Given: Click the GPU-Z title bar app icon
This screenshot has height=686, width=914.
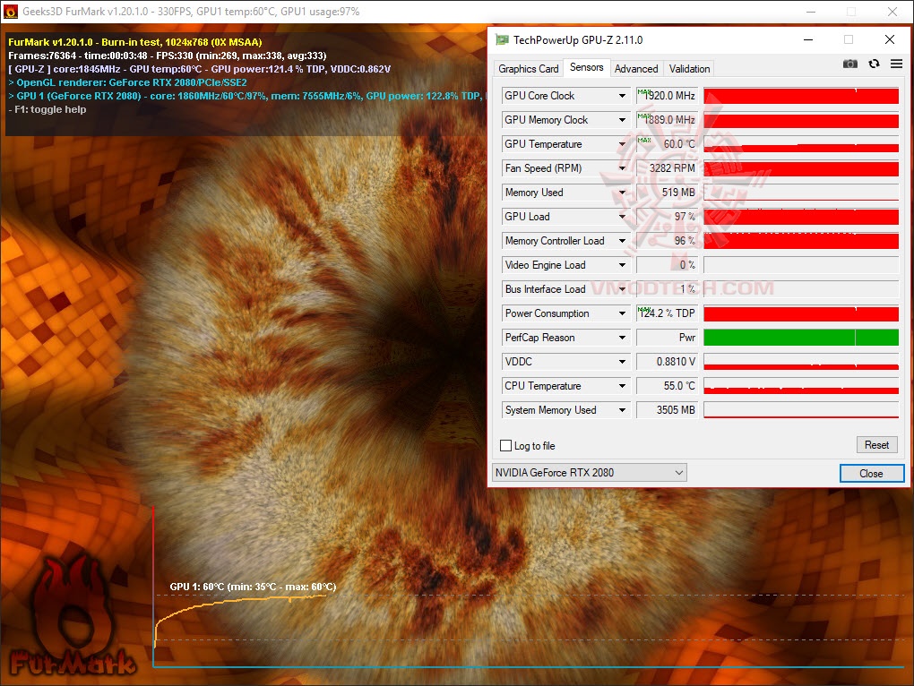Looking at the screenshot, I should [x=502, y=39].
